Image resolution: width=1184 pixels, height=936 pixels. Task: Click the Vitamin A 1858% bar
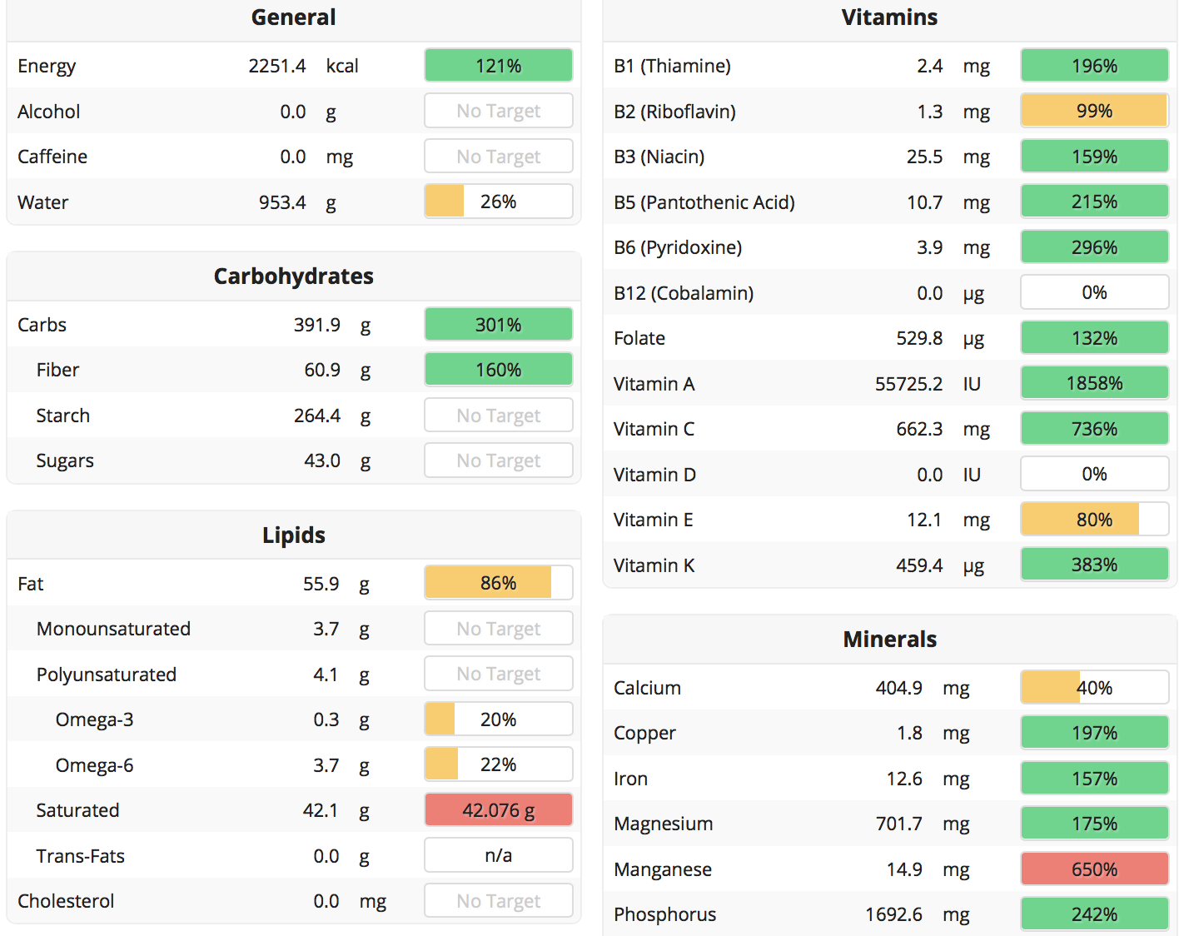1094,383
